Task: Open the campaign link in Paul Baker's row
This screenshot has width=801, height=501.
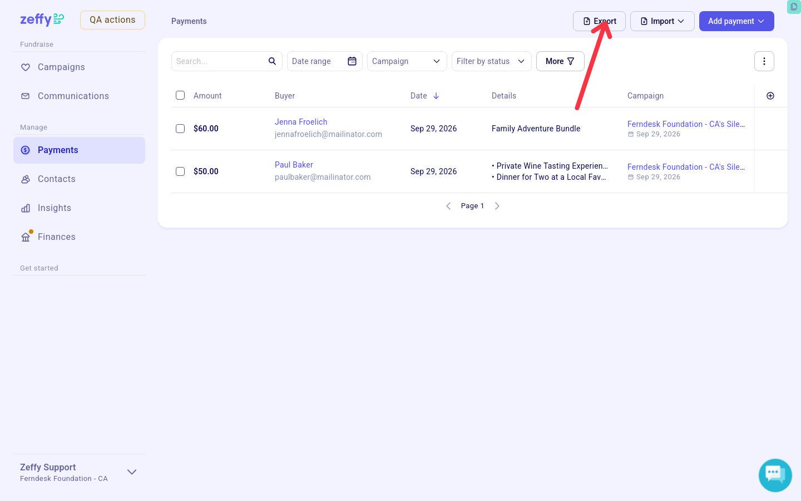Action: click(686, 167)
